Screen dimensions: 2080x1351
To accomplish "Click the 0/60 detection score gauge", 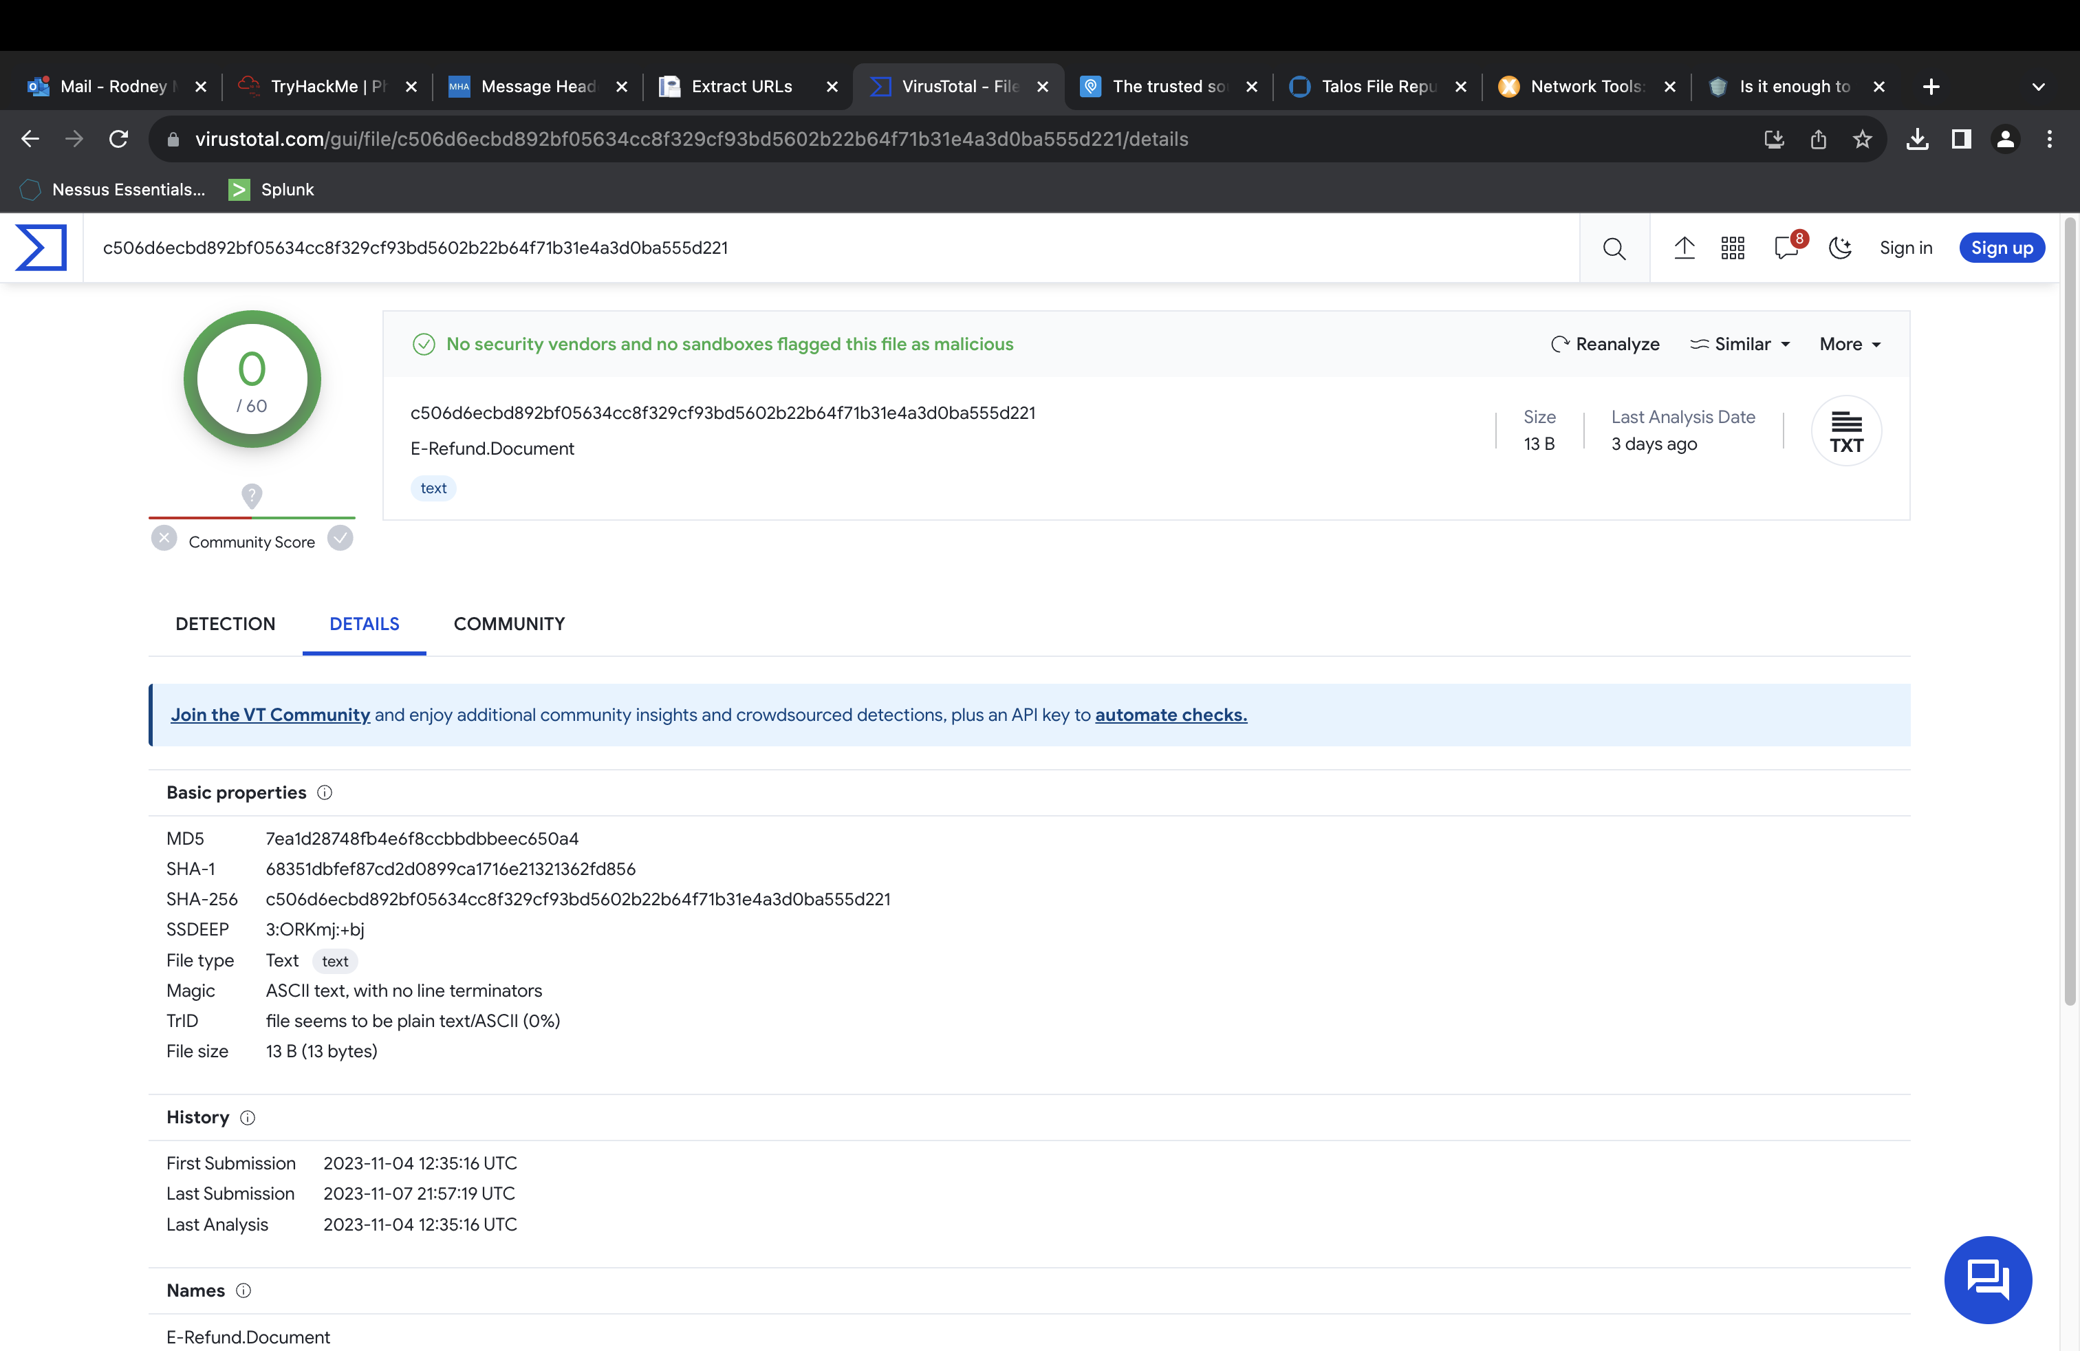I will pos(252,379).
